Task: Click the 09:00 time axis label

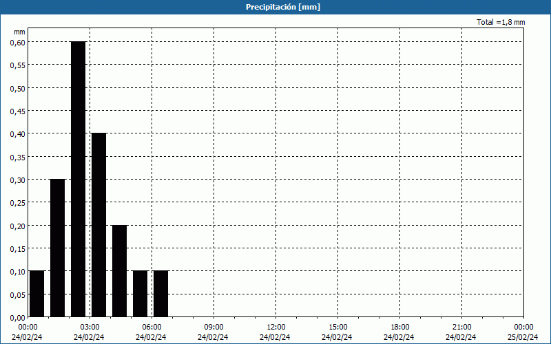Action: 214,327
